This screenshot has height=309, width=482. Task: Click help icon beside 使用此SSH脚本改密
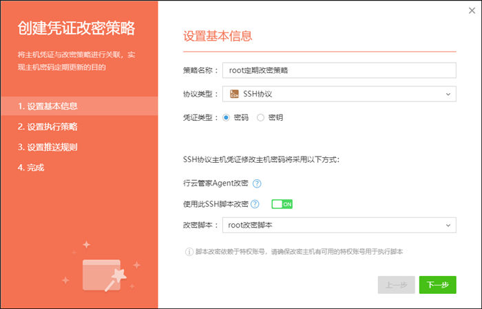point(255,204)
